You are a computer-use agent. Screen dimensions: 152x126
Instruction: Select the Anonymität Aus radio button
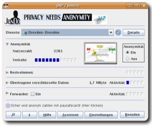tap(128, 59)
